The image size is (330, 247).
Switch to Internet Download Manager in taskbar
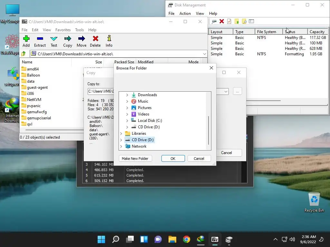click(x=200, y=239)
